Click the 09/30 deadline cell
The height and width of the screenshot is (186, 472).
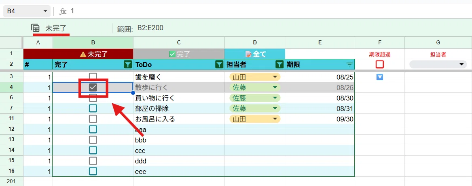(320, 119)
